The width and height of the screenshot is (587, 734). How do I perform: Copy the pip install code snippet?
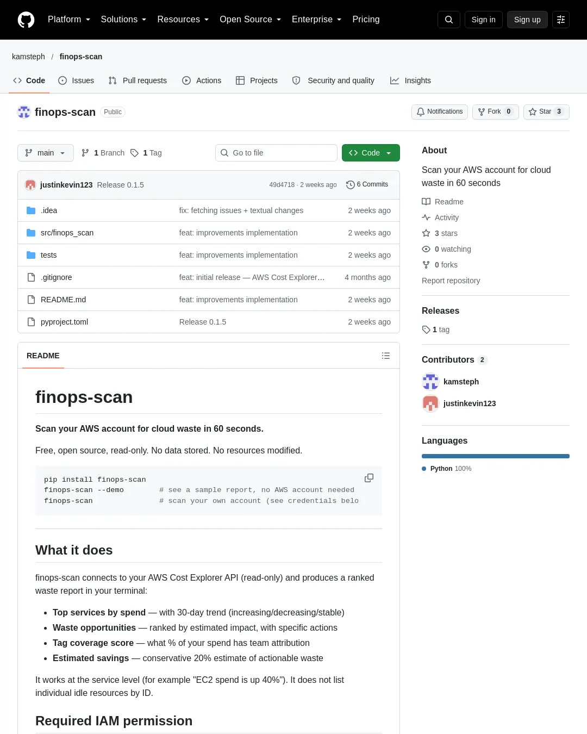(x=369, y=478)
